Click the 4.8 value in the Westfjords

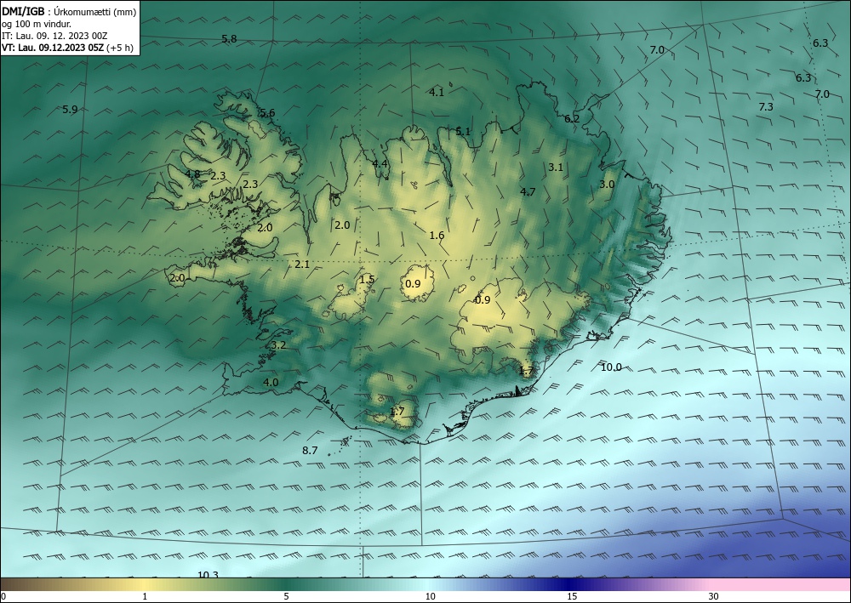tap(192, 174)
